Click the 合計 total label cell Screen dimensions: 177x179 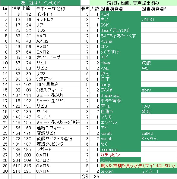(85, 176)
